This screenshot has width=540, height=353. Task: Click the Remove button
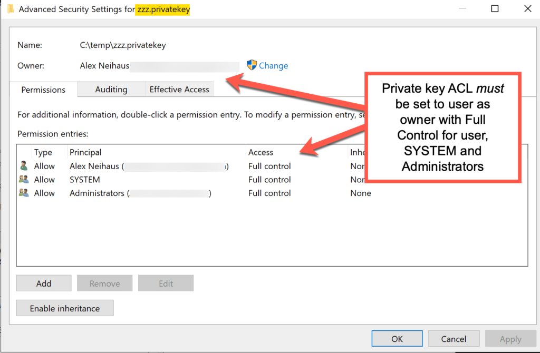coord(104,283)
